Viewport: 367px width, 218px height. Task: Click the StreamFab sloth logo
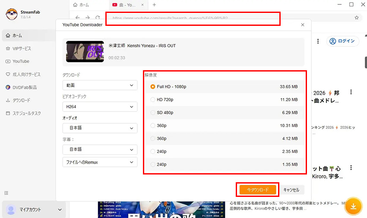coord(12,14)
